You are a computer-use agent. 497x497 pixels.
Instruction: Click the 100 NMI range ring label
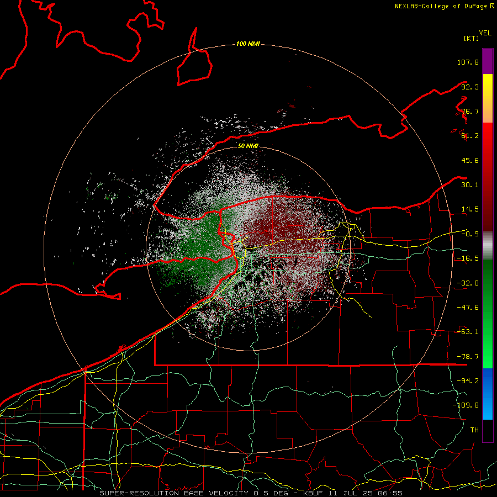tap(248, 44)
